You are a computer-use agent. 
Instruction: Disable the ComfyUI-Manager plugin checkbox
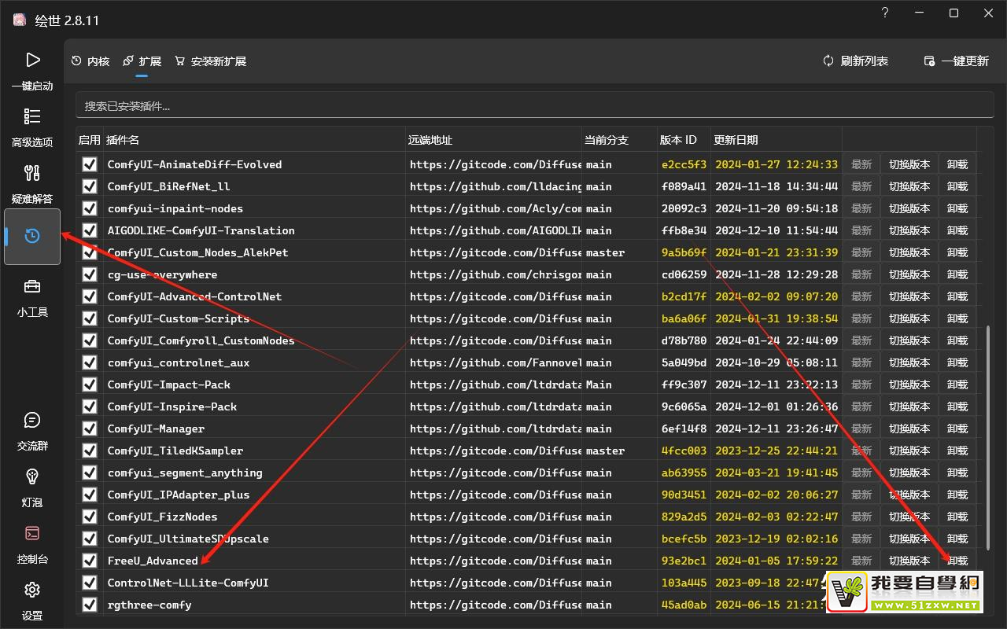pos(90,429)
